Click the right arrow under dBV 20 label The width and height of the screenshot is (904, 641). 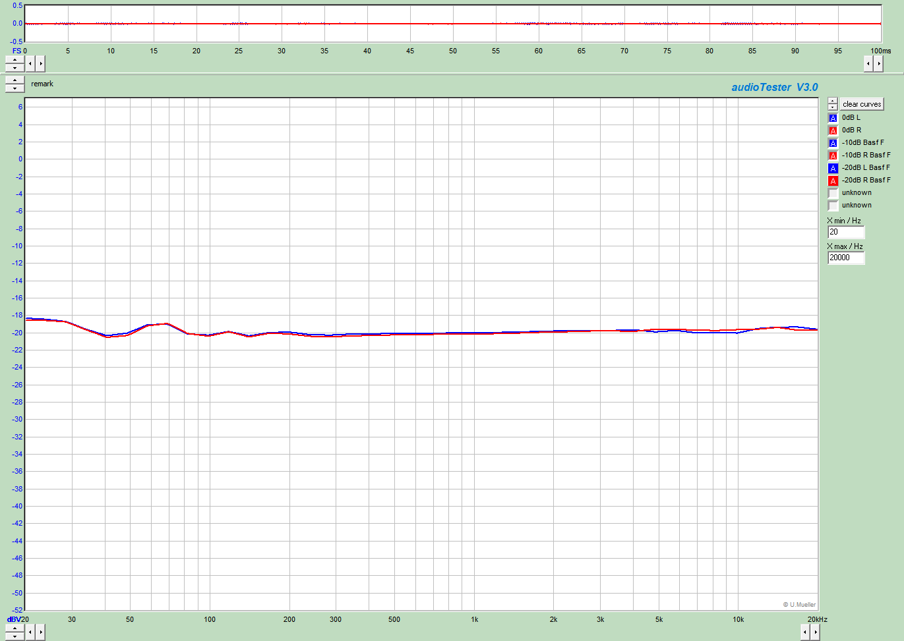(x=41, y=632)
